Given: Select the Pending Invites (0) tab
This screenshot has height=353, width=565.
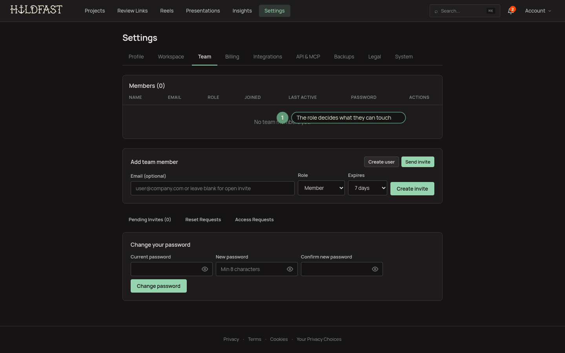Looking at the screenshot, I should pos(150,220).
